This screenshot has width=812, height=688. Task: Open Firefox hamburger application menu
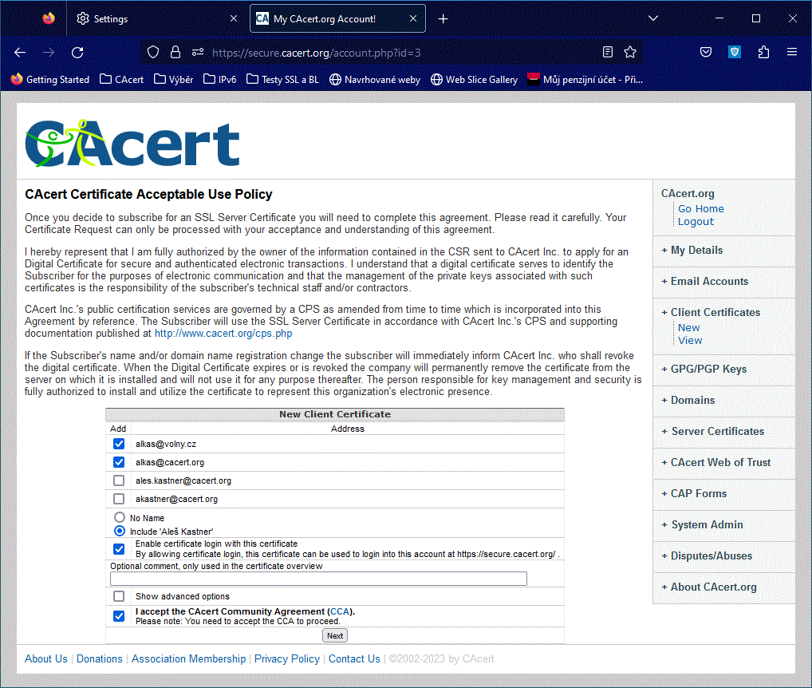pyautogui.click(x=792, y=53)
